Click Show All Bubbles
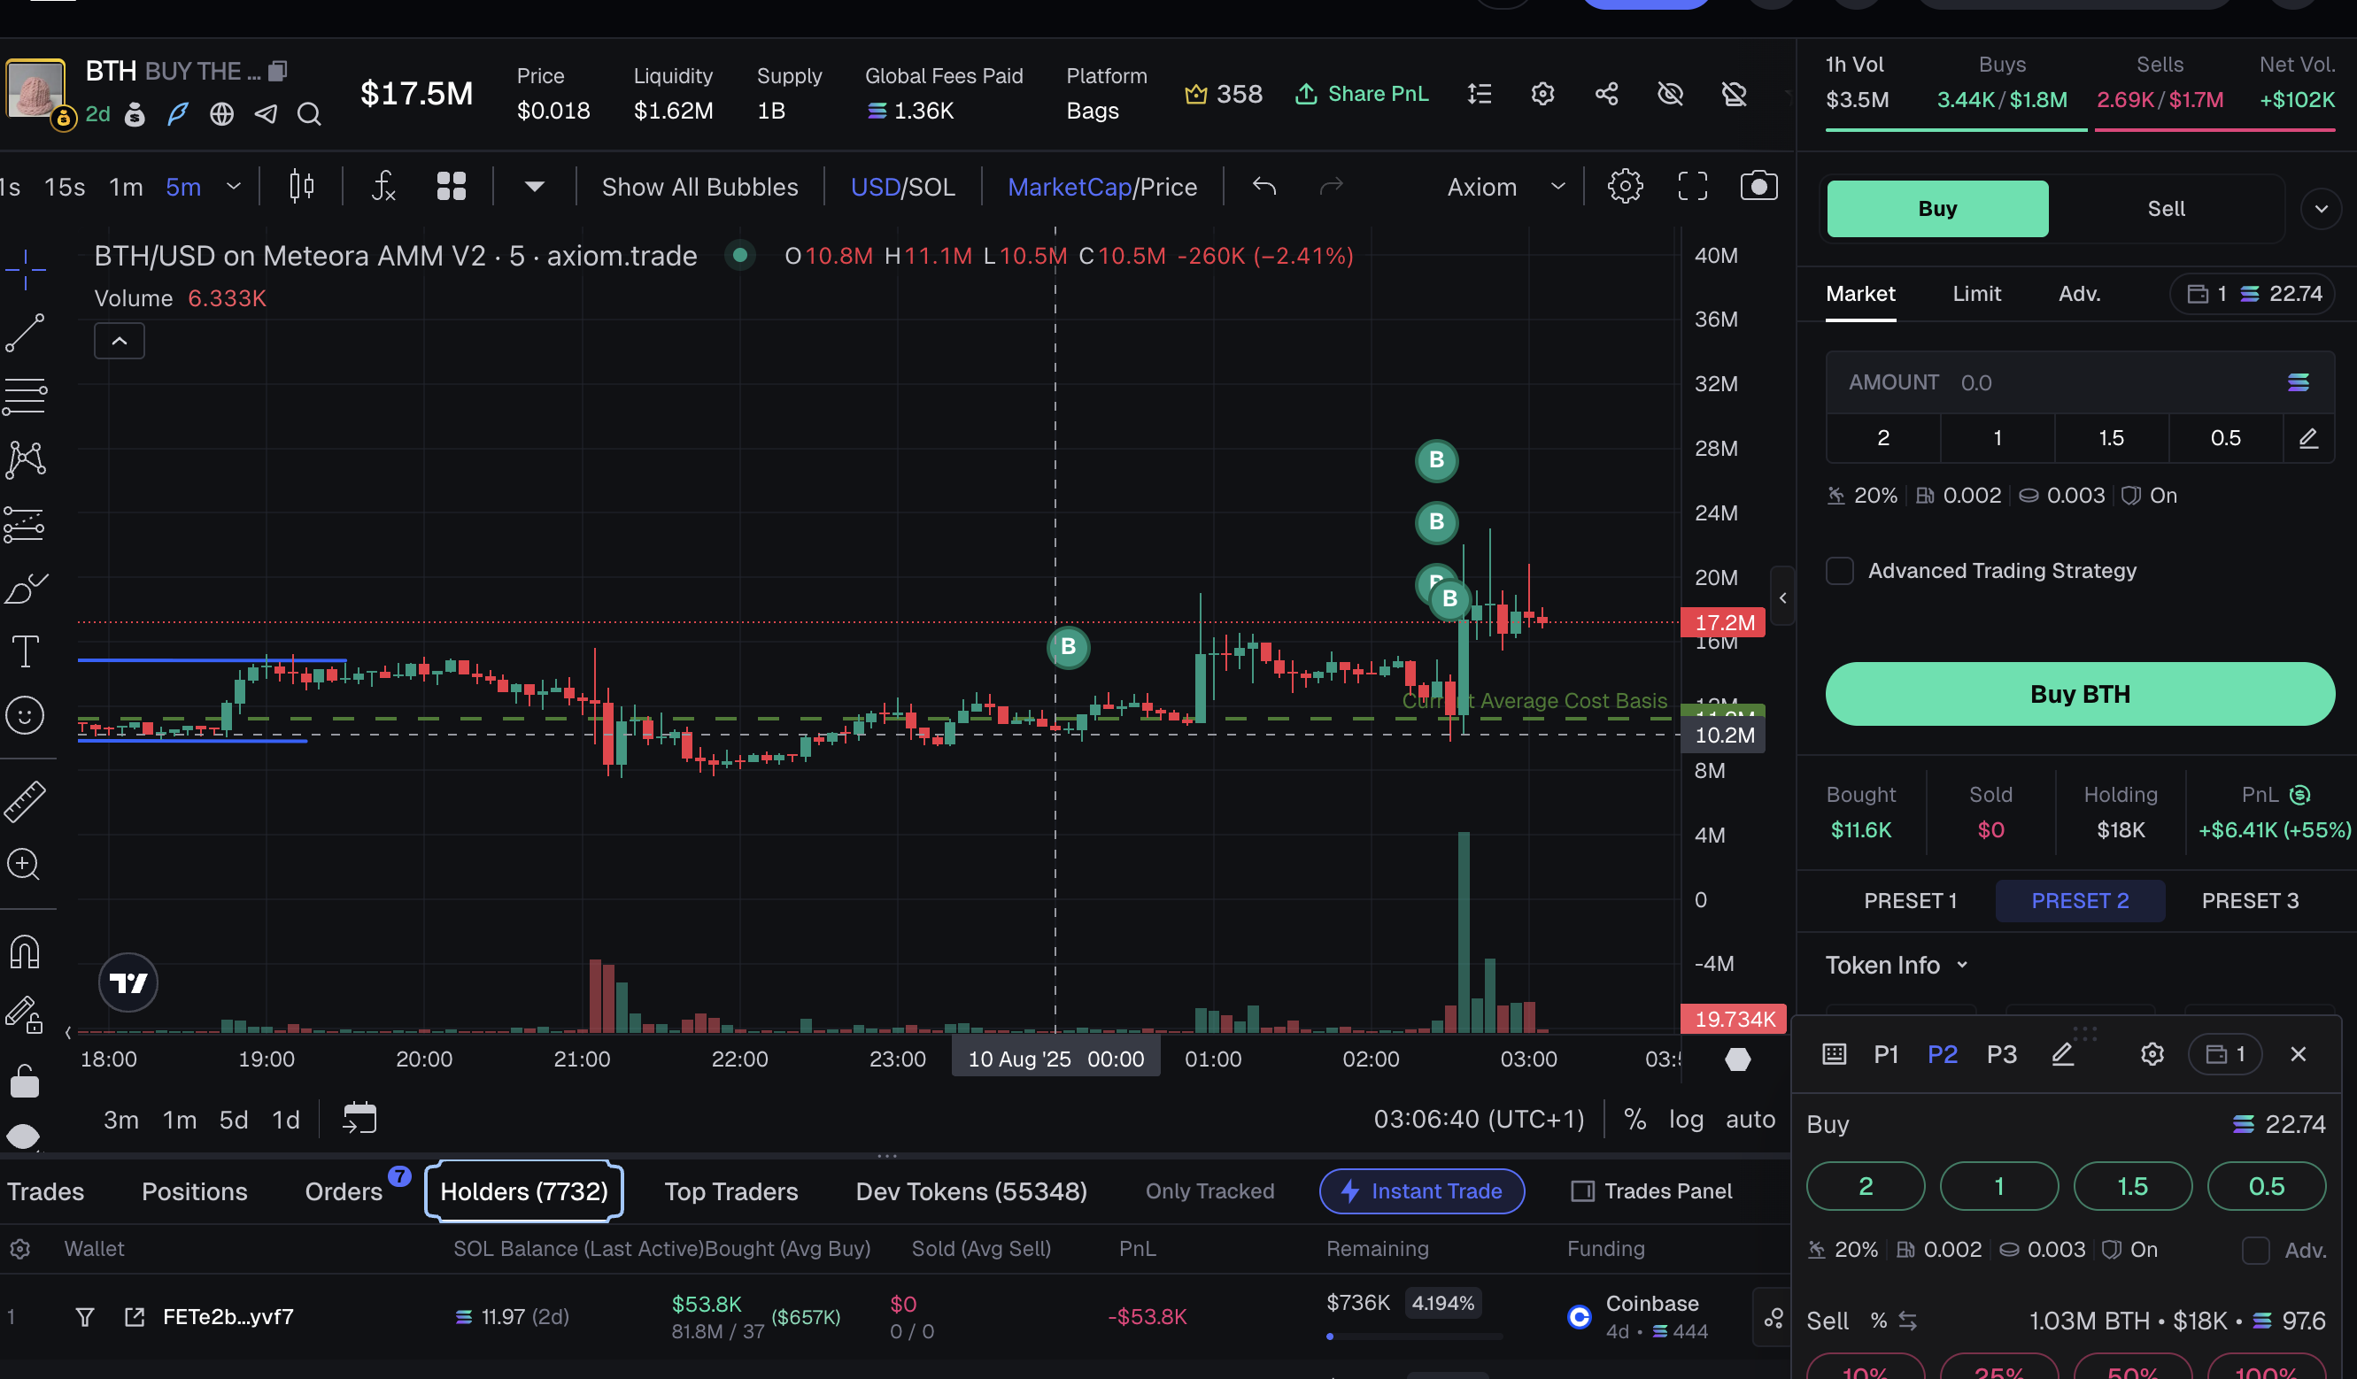The image size is (2357, 1379). coord(699,187)
